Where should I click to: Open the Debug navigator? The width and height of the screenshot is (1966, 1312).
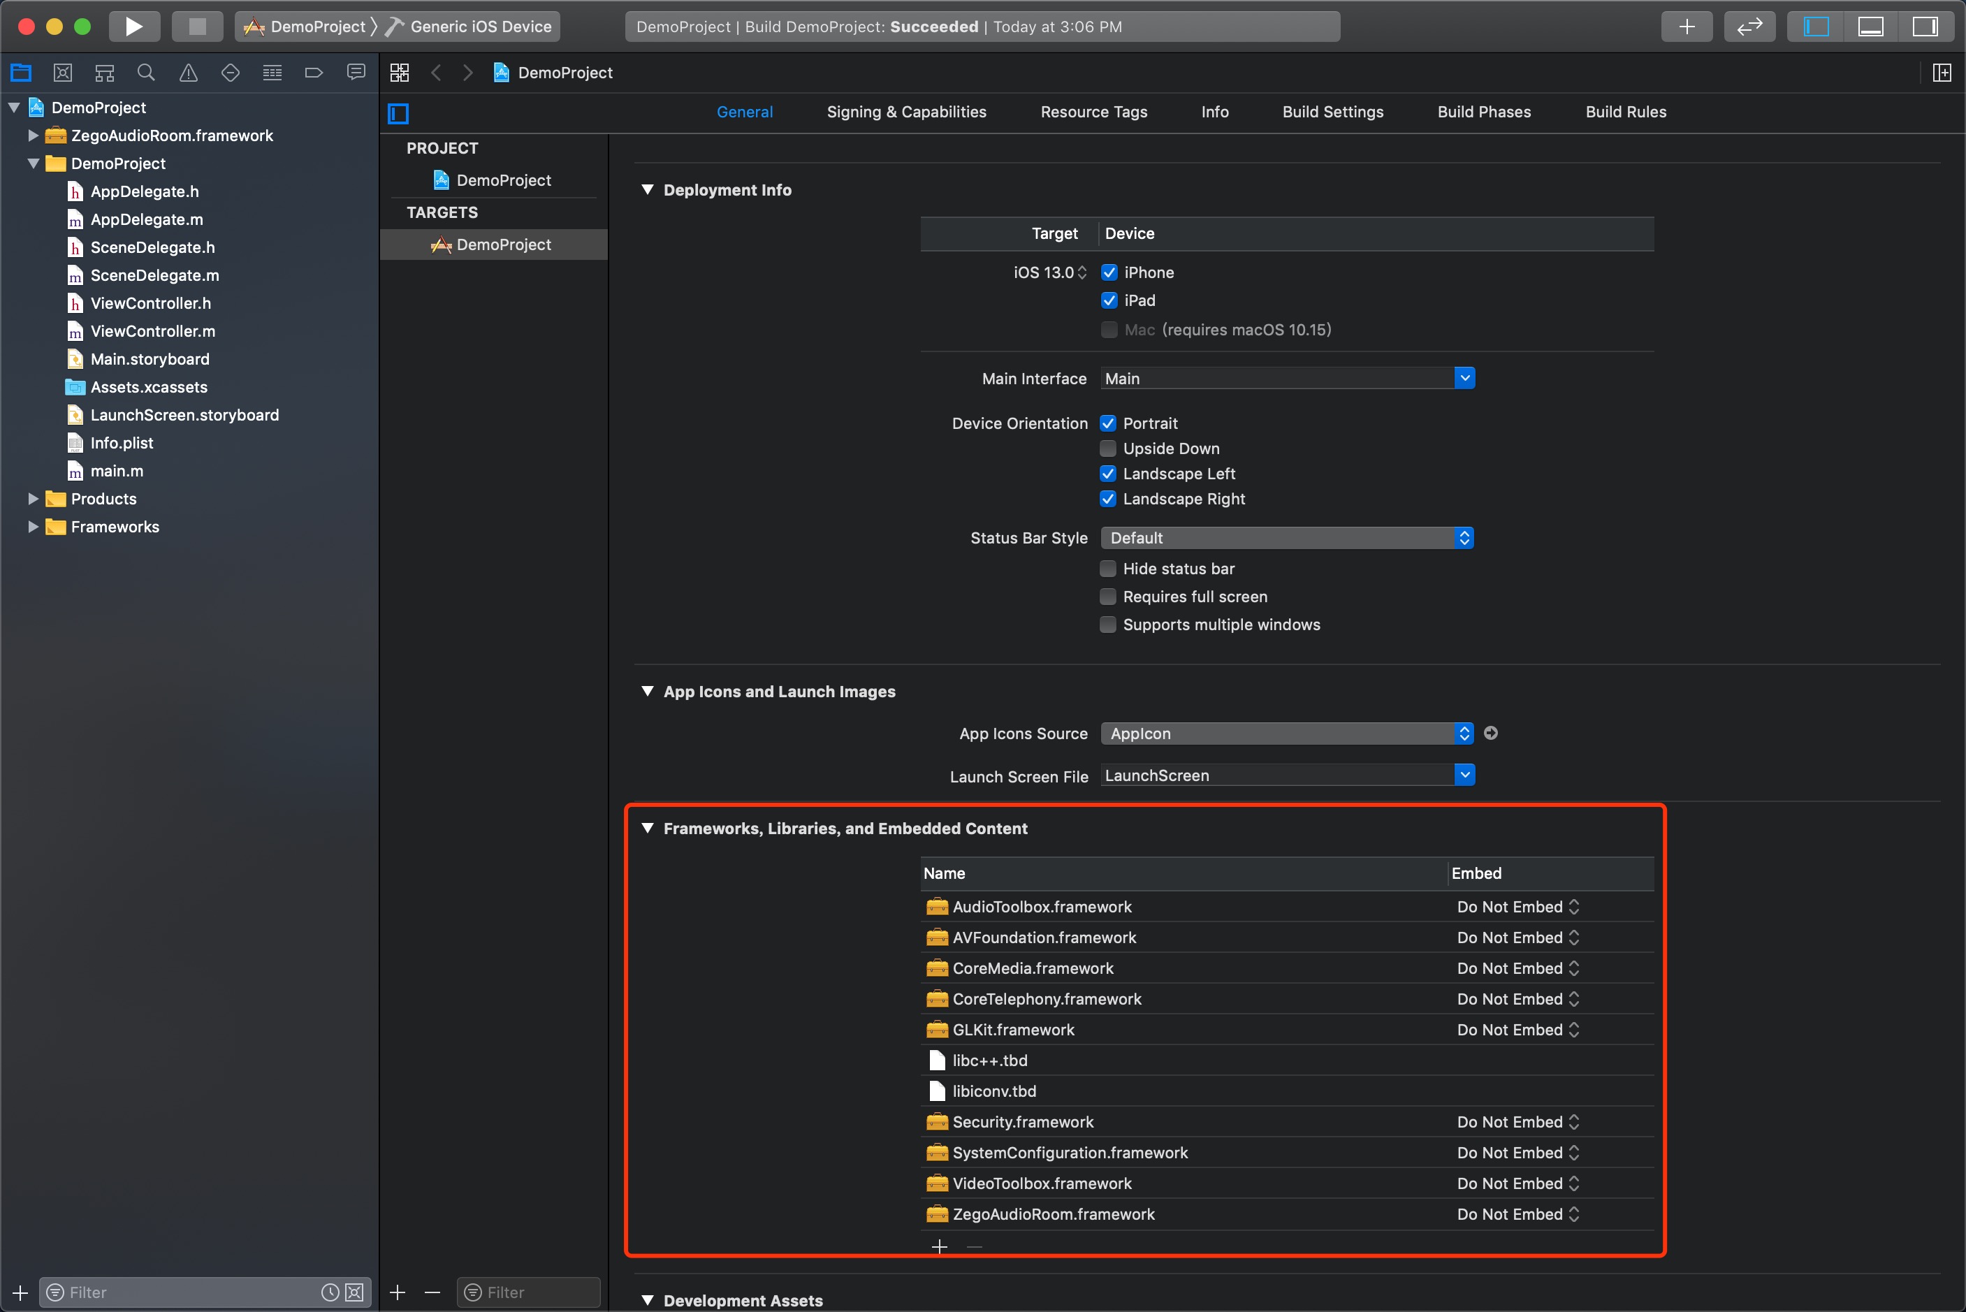(x=272, y=73)
